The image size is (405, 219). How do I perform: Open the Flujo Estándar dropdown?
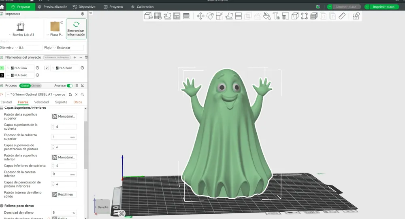point(68,48)
